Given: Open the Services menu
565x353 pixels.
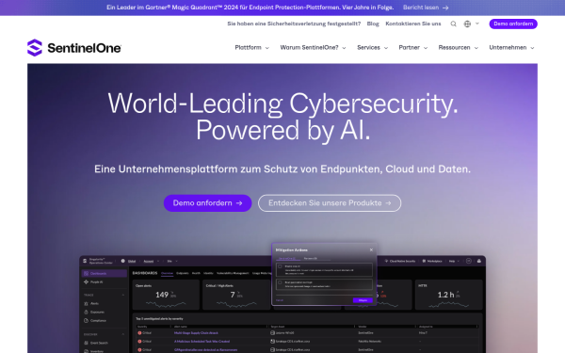Looking at the screenshot, I should tap(368, 48).
